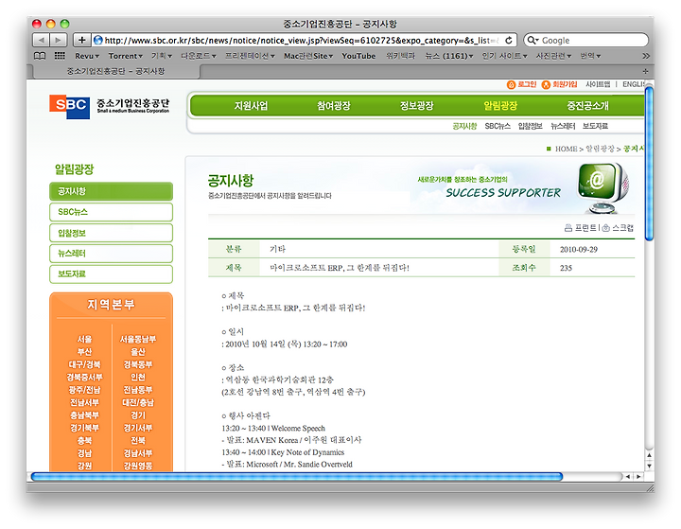Open sidebar 뉴스레터 button
The width and height of the screenshot is (681, 529).
tap(112, 254)
